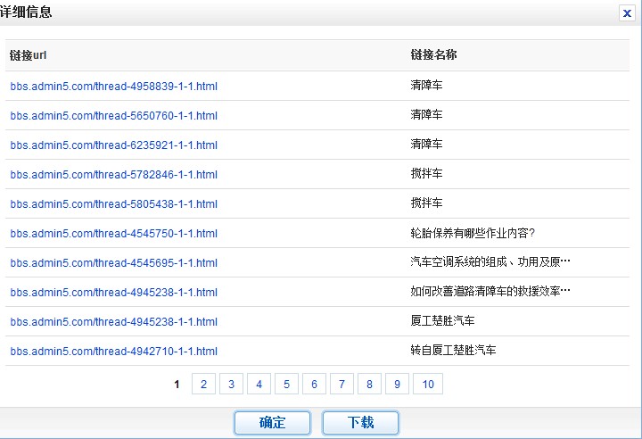642x439 pixels.
Task: Go to page 2 of results
Action: 203,384
